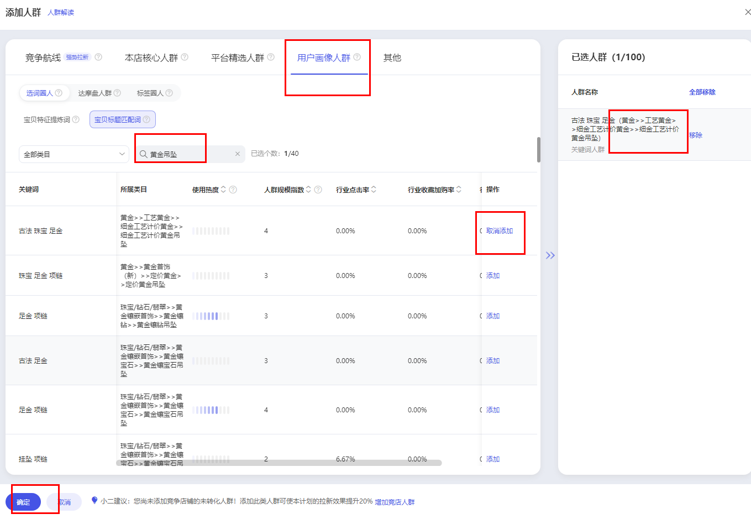Image resolution: width=751 pixels, height=519 pixels.
Task: Clear the 黄金吊坠 search text
Action: [238, 154]
